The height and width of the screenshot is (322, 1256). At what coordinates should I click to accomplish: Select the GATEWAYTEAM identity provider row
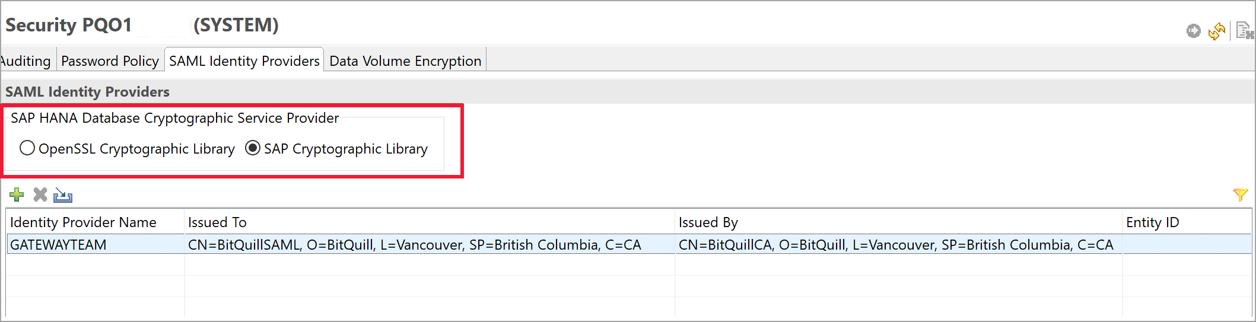pyautogui.click(x=58, y=245)
